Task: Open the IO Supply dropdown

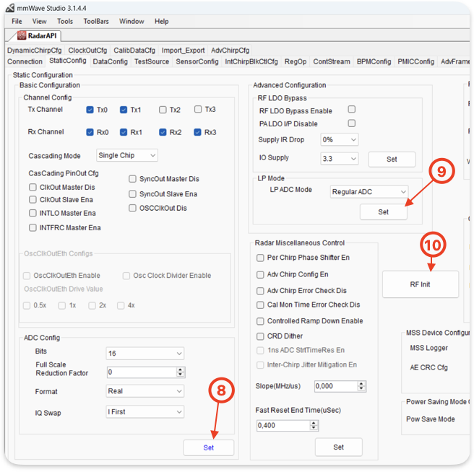Action: pos(340,159)
